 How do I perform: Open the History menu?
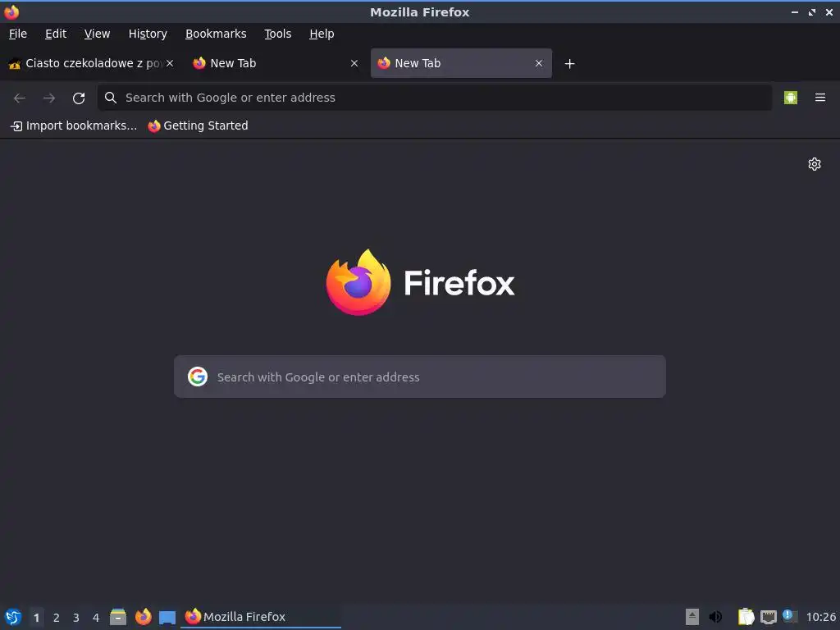[148, 34]
